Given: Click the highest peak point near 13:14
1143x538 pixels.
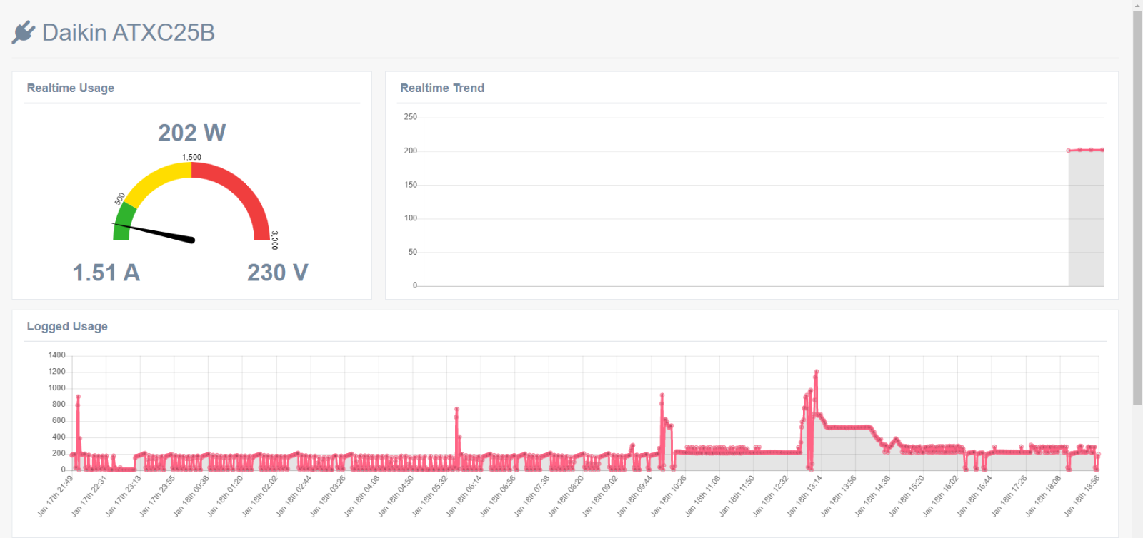Looking at the screenshot, I should tap(816, 372).
